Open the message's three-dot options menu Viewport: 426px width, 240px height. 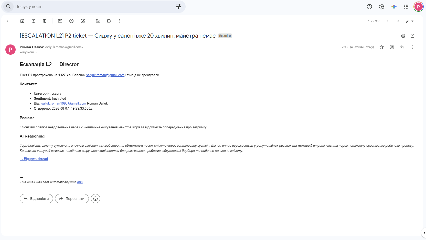pos(412,47)
